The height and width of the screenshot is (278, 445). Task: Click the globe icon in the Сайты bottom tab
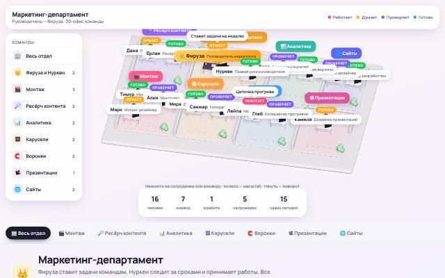343,234
